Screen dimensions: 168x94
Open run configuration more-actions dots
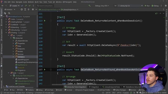tap(161, 6)
